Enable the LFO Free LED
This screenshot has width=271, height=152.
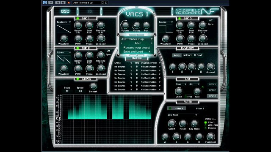point(185,97)
